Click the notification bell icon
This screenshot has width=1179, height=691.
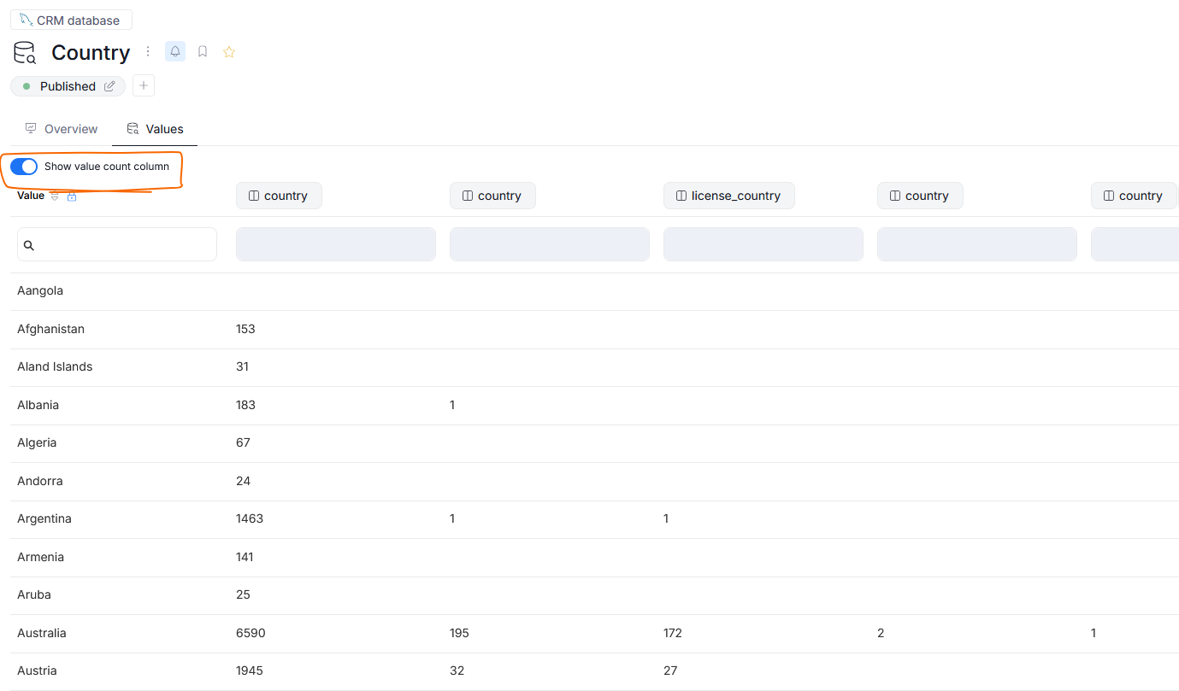click(x=175, y=51)
